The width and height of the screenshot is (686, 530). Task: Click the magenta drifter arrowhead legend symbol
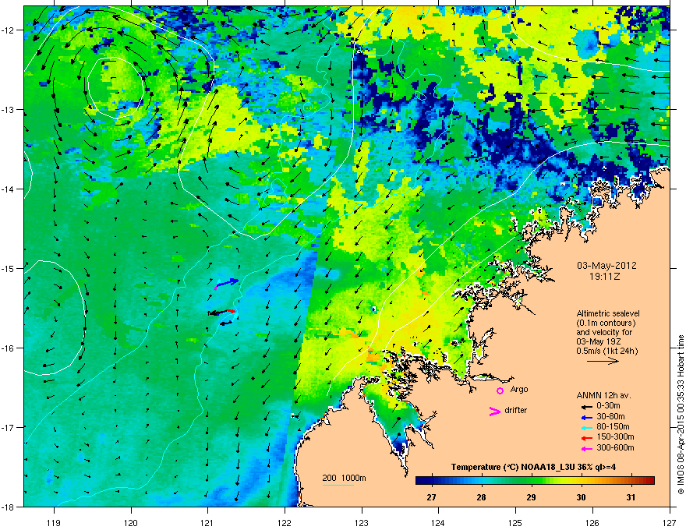[494, 412]
